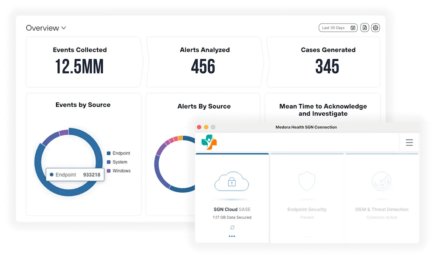Open the Cases Generated card
435x259 pixels.
pyautogui.click(x=327, y=62)
